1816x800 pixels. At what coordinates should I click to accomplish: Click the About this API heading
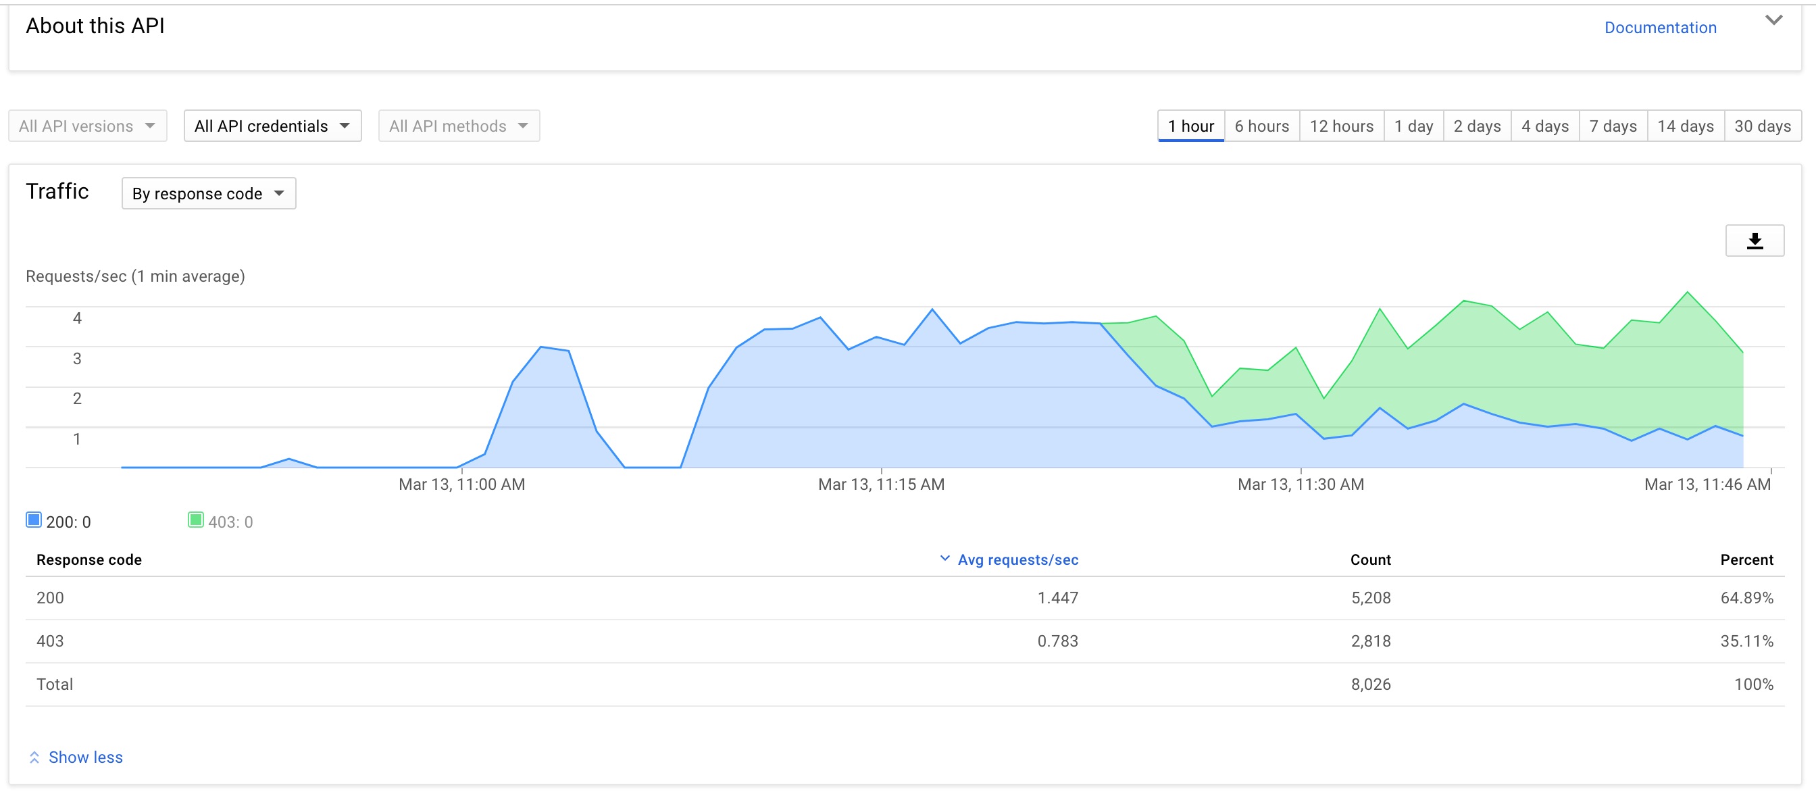click(95, 26)
